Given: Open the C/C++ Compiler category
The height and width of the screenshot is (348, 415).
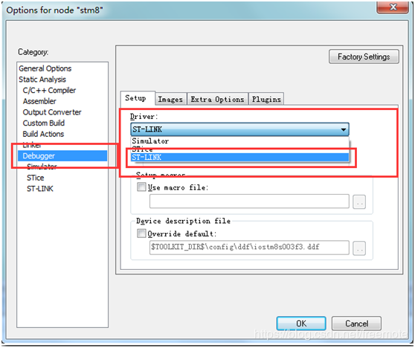Looking at the screenshot, I should (49, 90).
